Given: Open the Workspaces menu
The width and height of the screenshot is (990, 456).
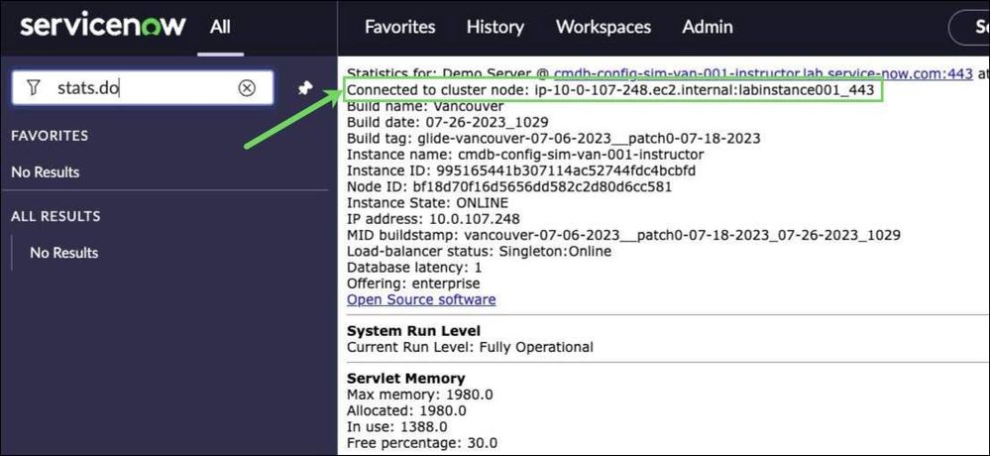Looking at the screenshot, I should click(x=604, y=27).
